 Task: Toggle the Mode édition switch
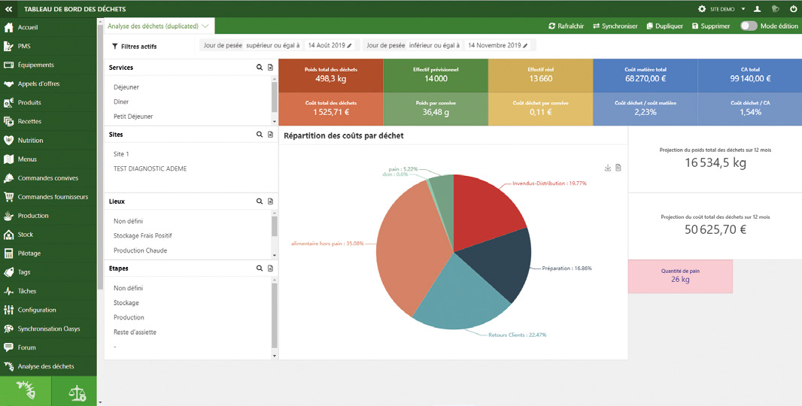point(749,26)
